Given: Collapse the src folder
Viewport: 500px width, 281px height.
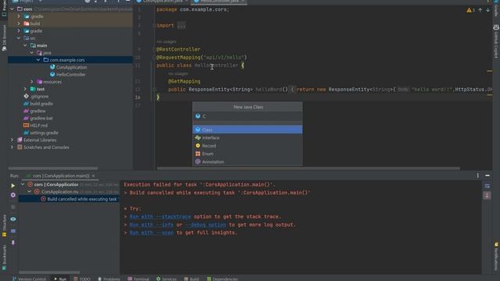Looking at the screenshot, I should 19,38.
